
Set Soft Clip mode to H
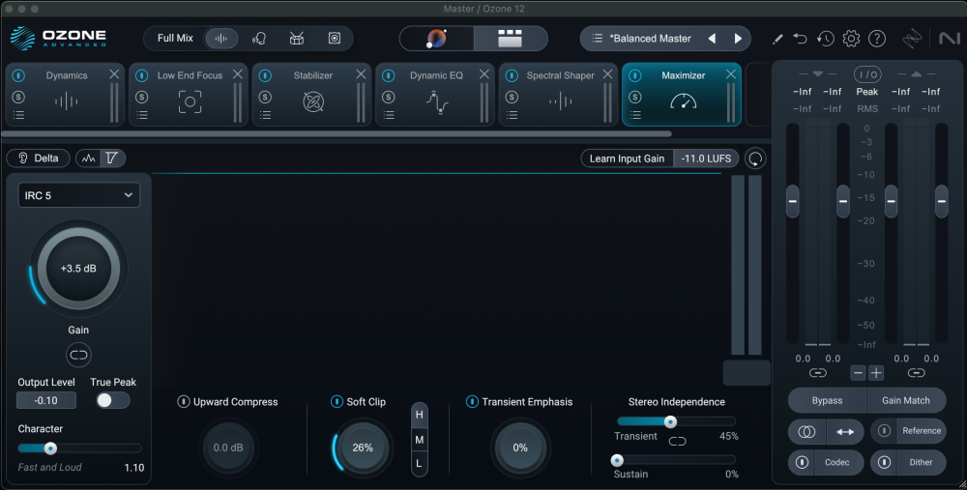[x=420, y=415]
